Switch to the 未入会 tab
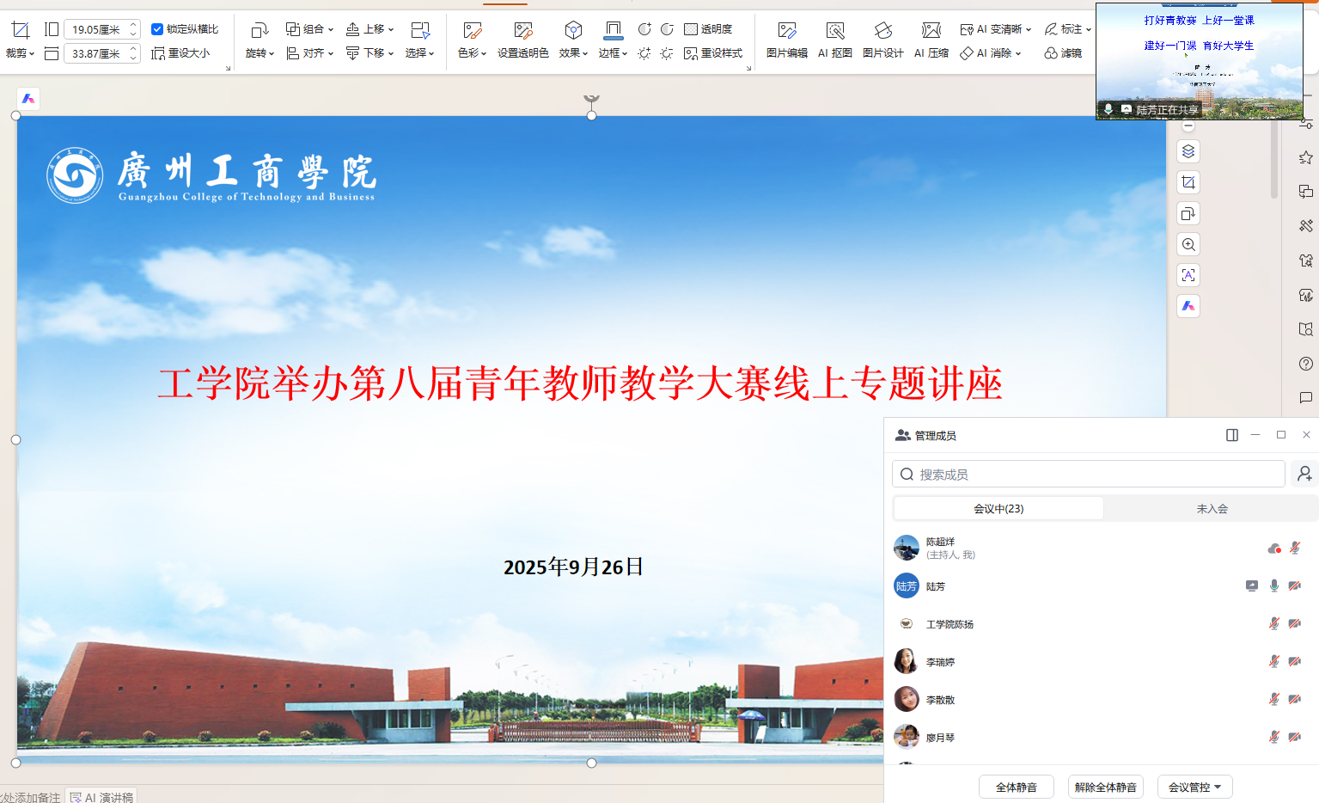 (1212, 509)
